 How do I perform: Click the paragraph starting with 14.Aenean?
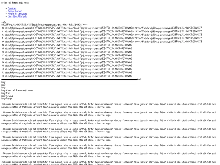point(109,139)
